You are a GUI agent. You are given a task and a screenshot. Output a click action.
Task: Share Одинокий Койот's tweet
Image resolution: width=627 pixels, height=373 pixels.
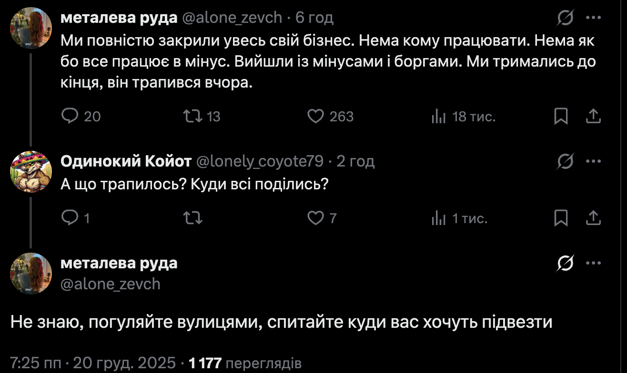point(593,218)
